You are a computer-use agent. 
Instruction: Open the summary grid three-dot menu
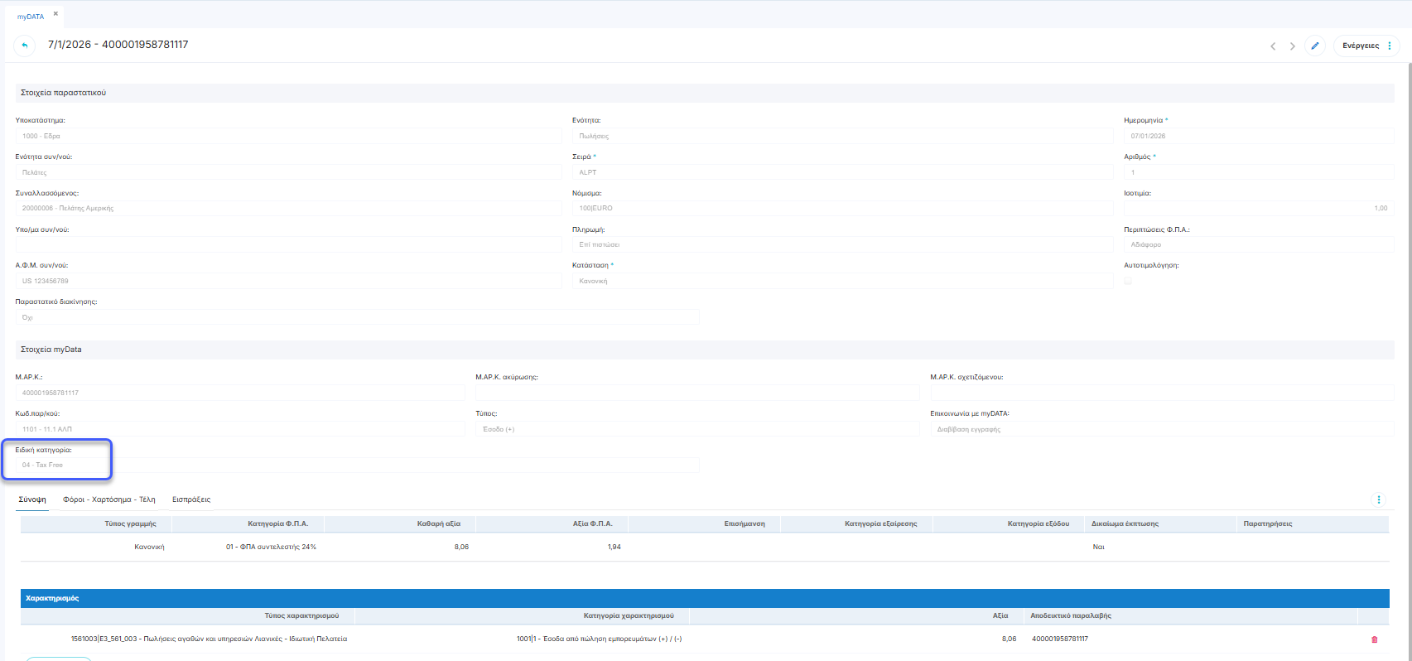click(1379, 499)
